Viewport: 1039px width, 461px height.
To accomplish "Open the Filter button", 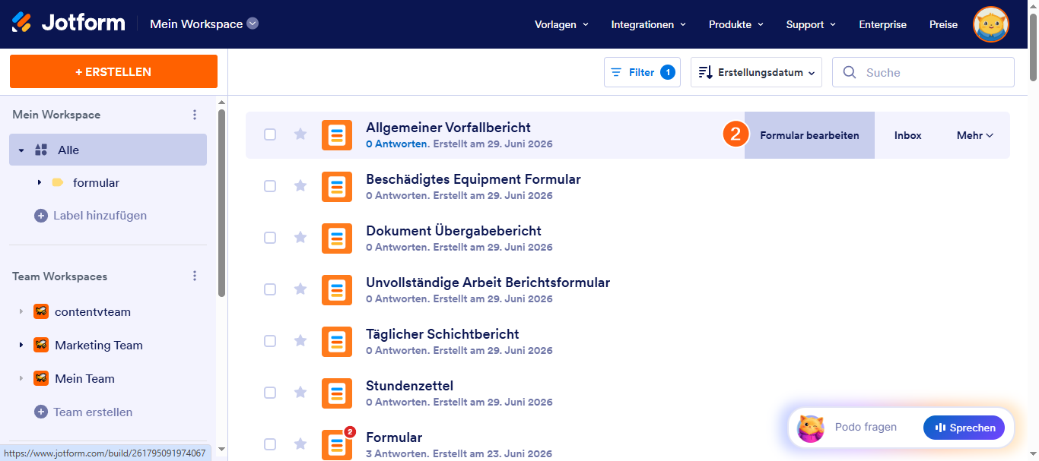I will click(642, 72).
